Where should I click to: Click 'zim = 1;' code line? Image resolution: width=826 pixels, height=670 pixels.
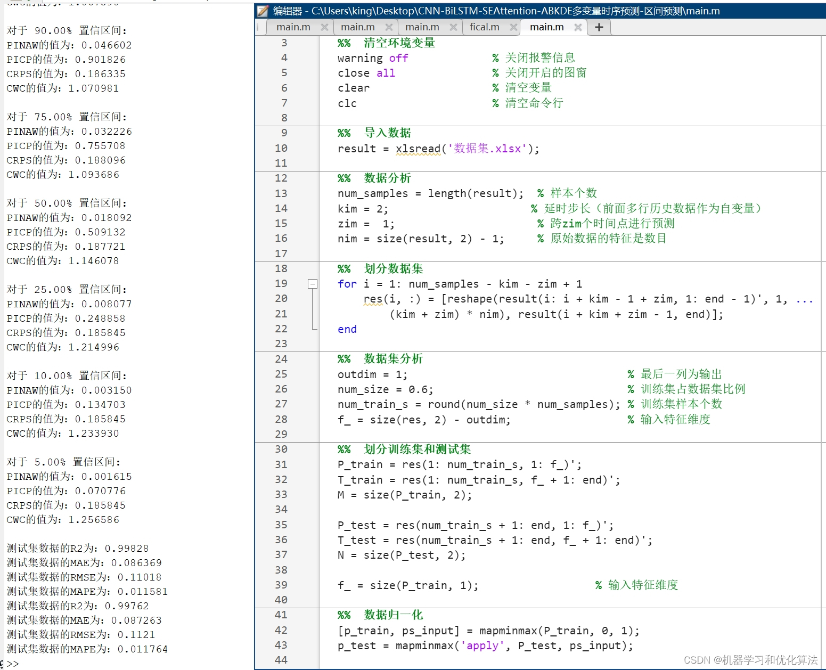[x=366, y=224]
